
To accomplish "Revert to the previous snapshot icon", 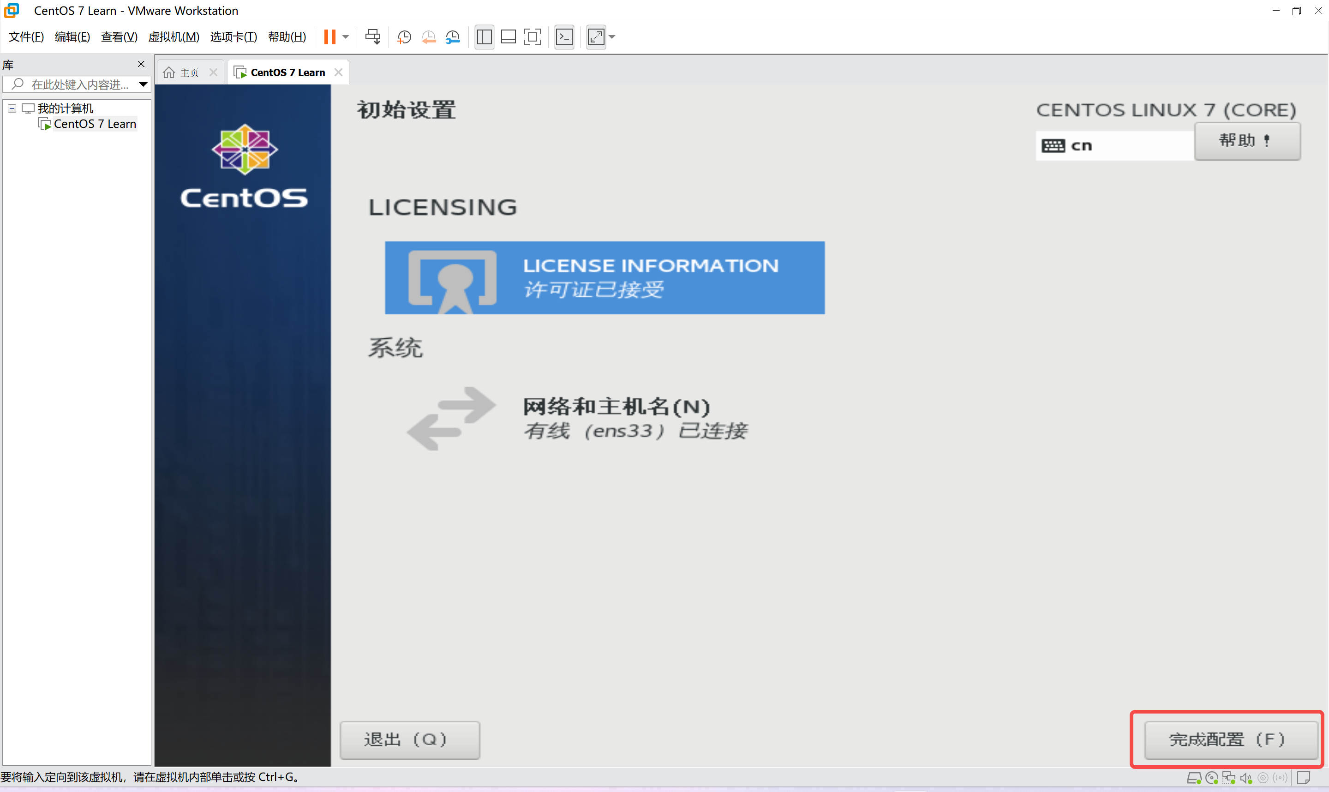I will point(428,37).
